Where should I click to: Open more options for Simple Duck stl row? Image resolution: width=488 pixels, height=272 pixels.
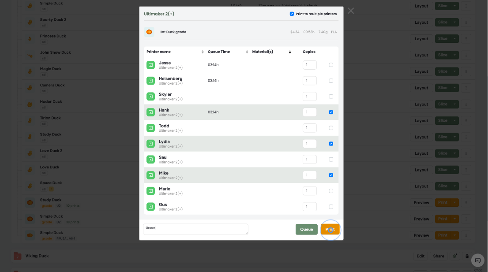point(466,6)
